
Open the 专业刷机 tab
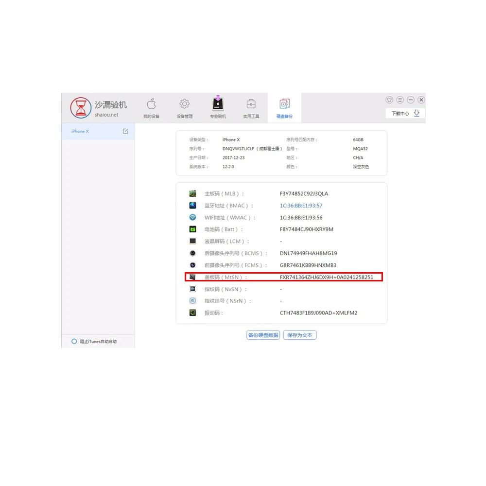point(218,107)
